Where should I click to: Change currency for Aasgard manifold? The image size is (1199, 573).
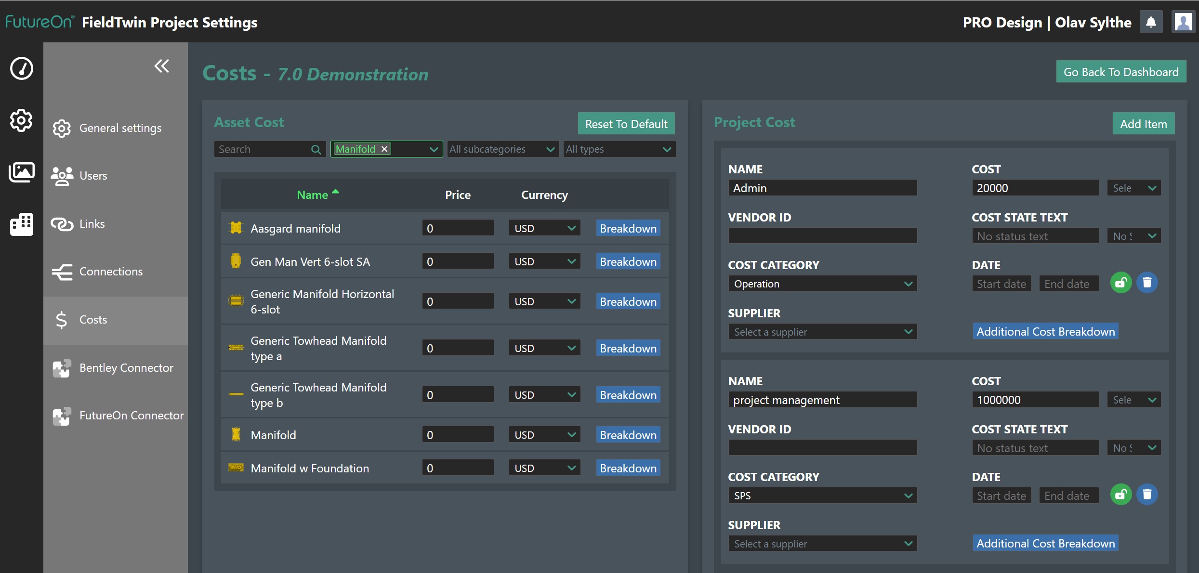point(544,228)
